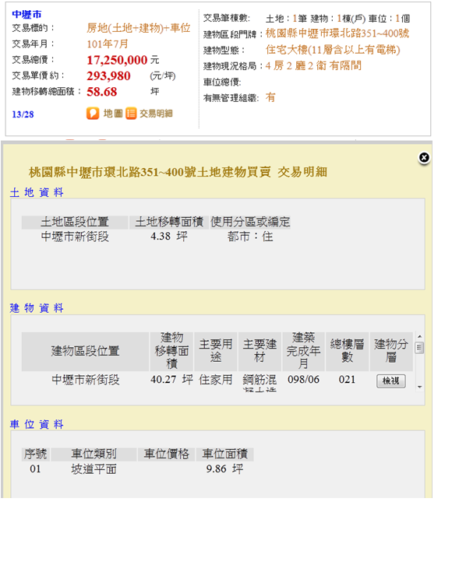Click the transaction date 101年7月
The width and height of the screenshot is (459, 572).
coord(108,44)
